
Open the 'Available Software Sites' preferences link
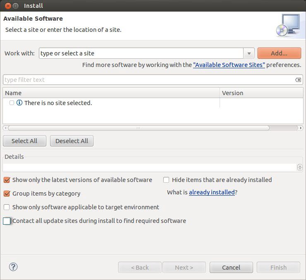tap(229, 65)
